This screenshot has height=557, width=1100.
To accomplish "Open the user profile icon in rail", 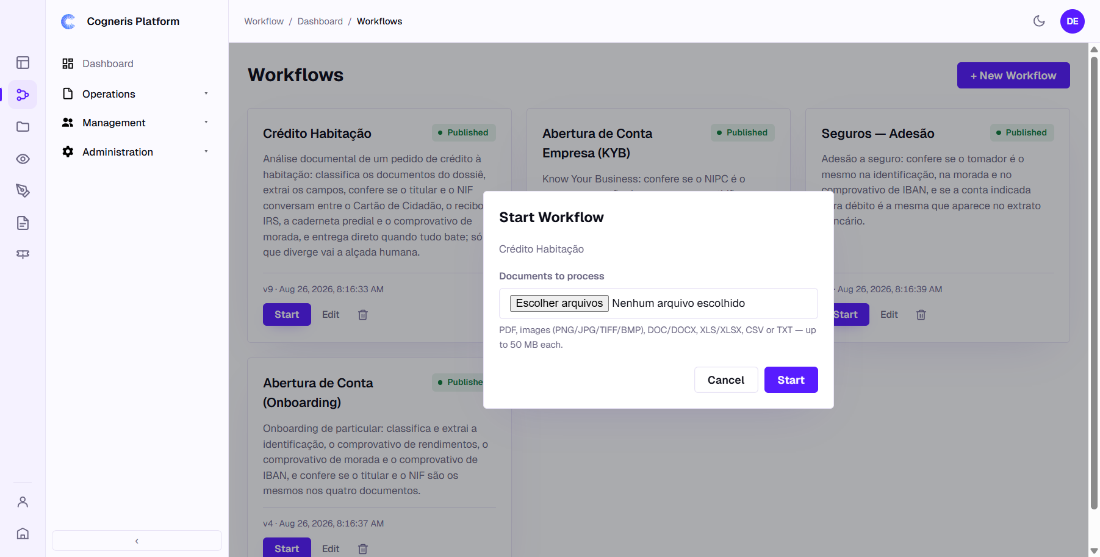I will (x=23, y=502).
